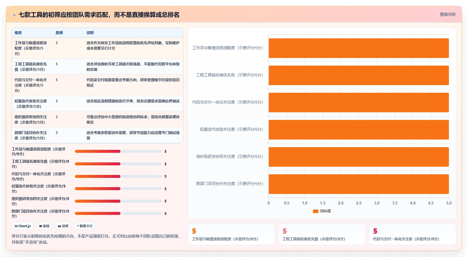Select the Chart.js chip
468x257 pixels.
[x=23, y=226]
